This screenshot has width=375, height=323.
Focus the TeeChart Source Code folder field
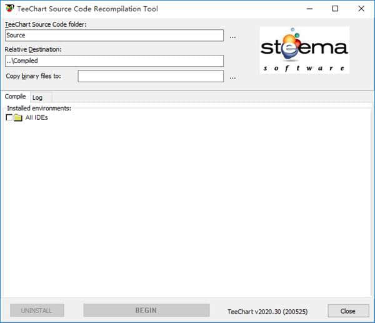114,36
